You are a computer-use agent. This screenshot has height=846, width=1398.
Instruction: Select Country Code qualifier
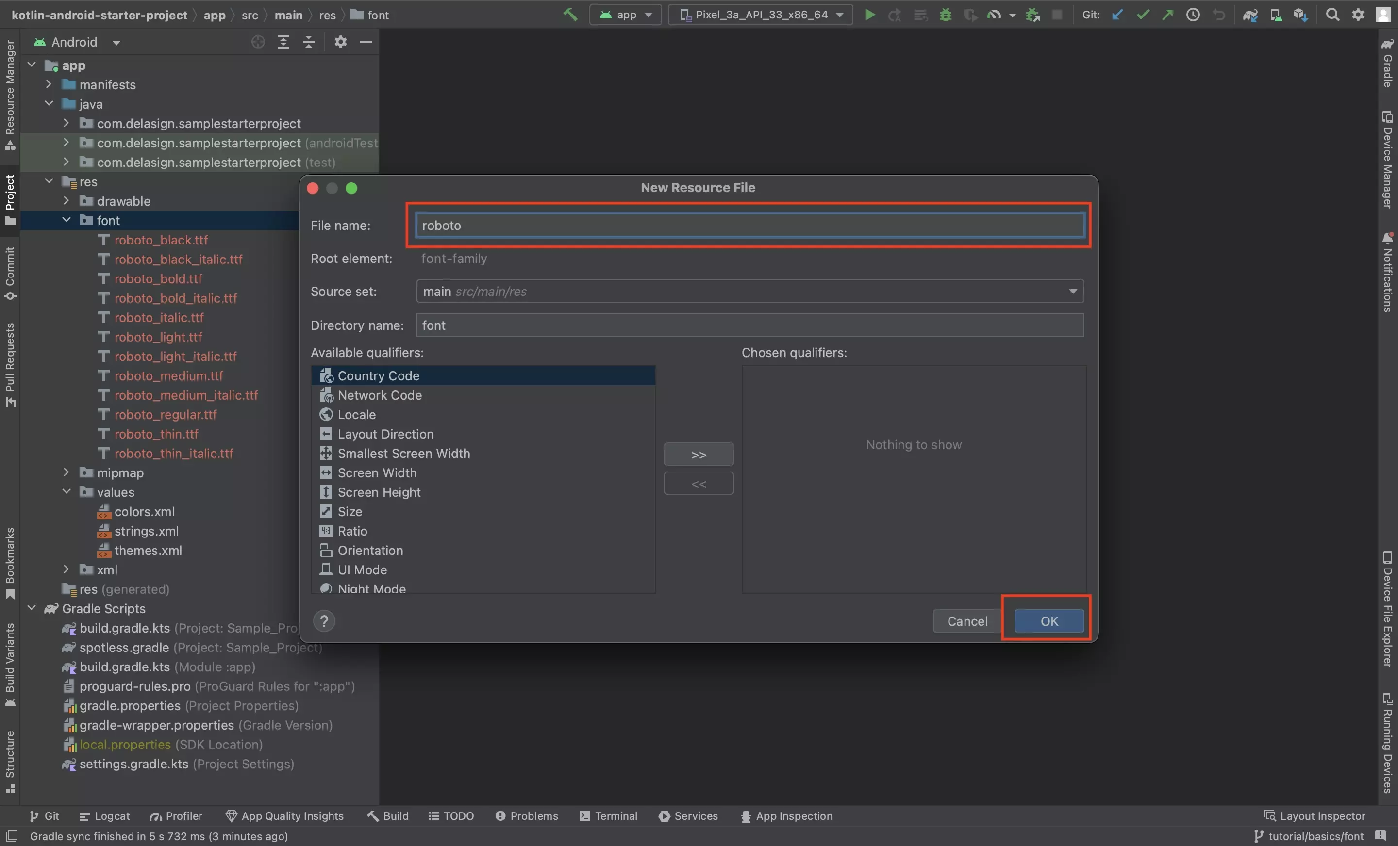(x=483, y=375)
